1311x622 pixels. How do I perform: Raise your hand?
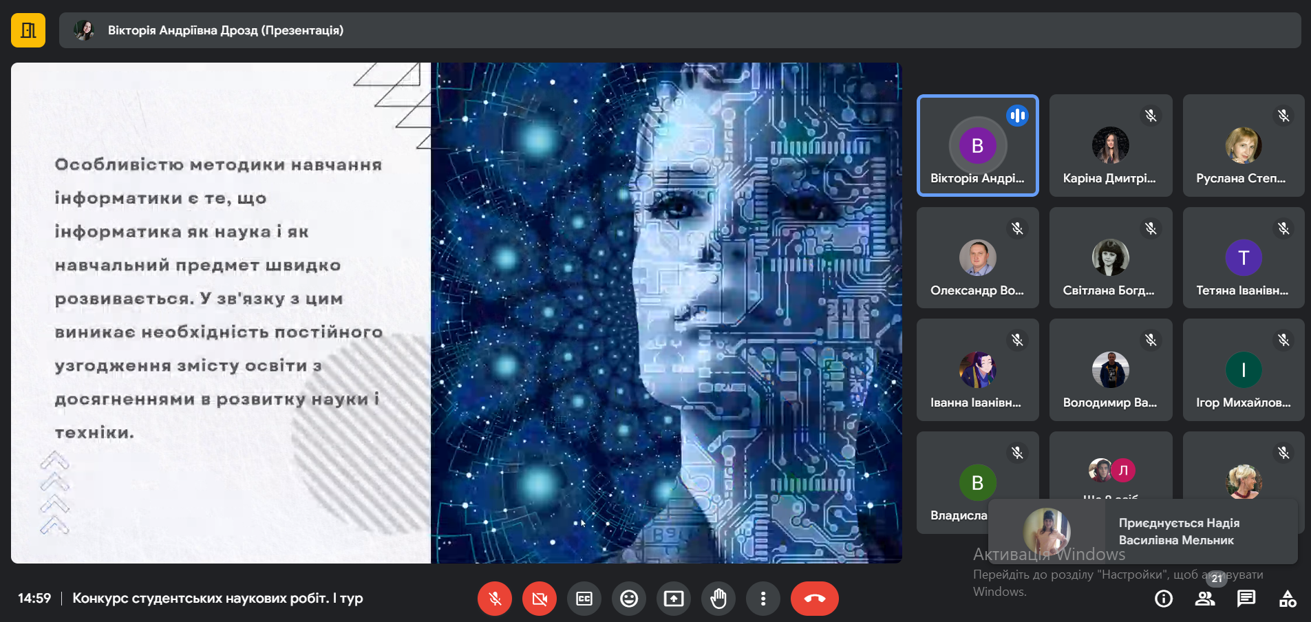point(718,599)
